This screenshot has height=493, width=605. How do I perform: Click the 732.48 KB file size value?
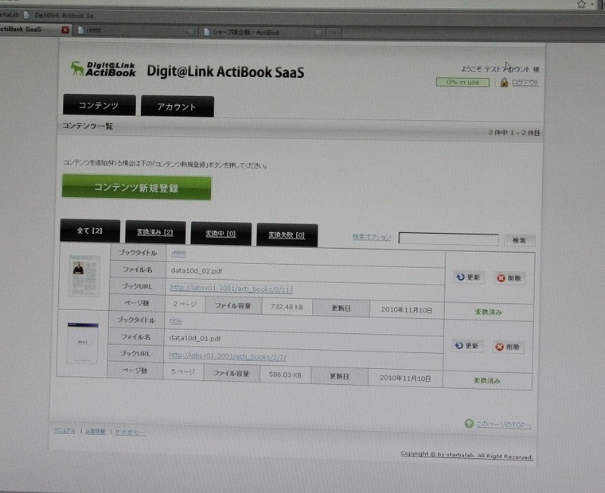coord(287,307)
